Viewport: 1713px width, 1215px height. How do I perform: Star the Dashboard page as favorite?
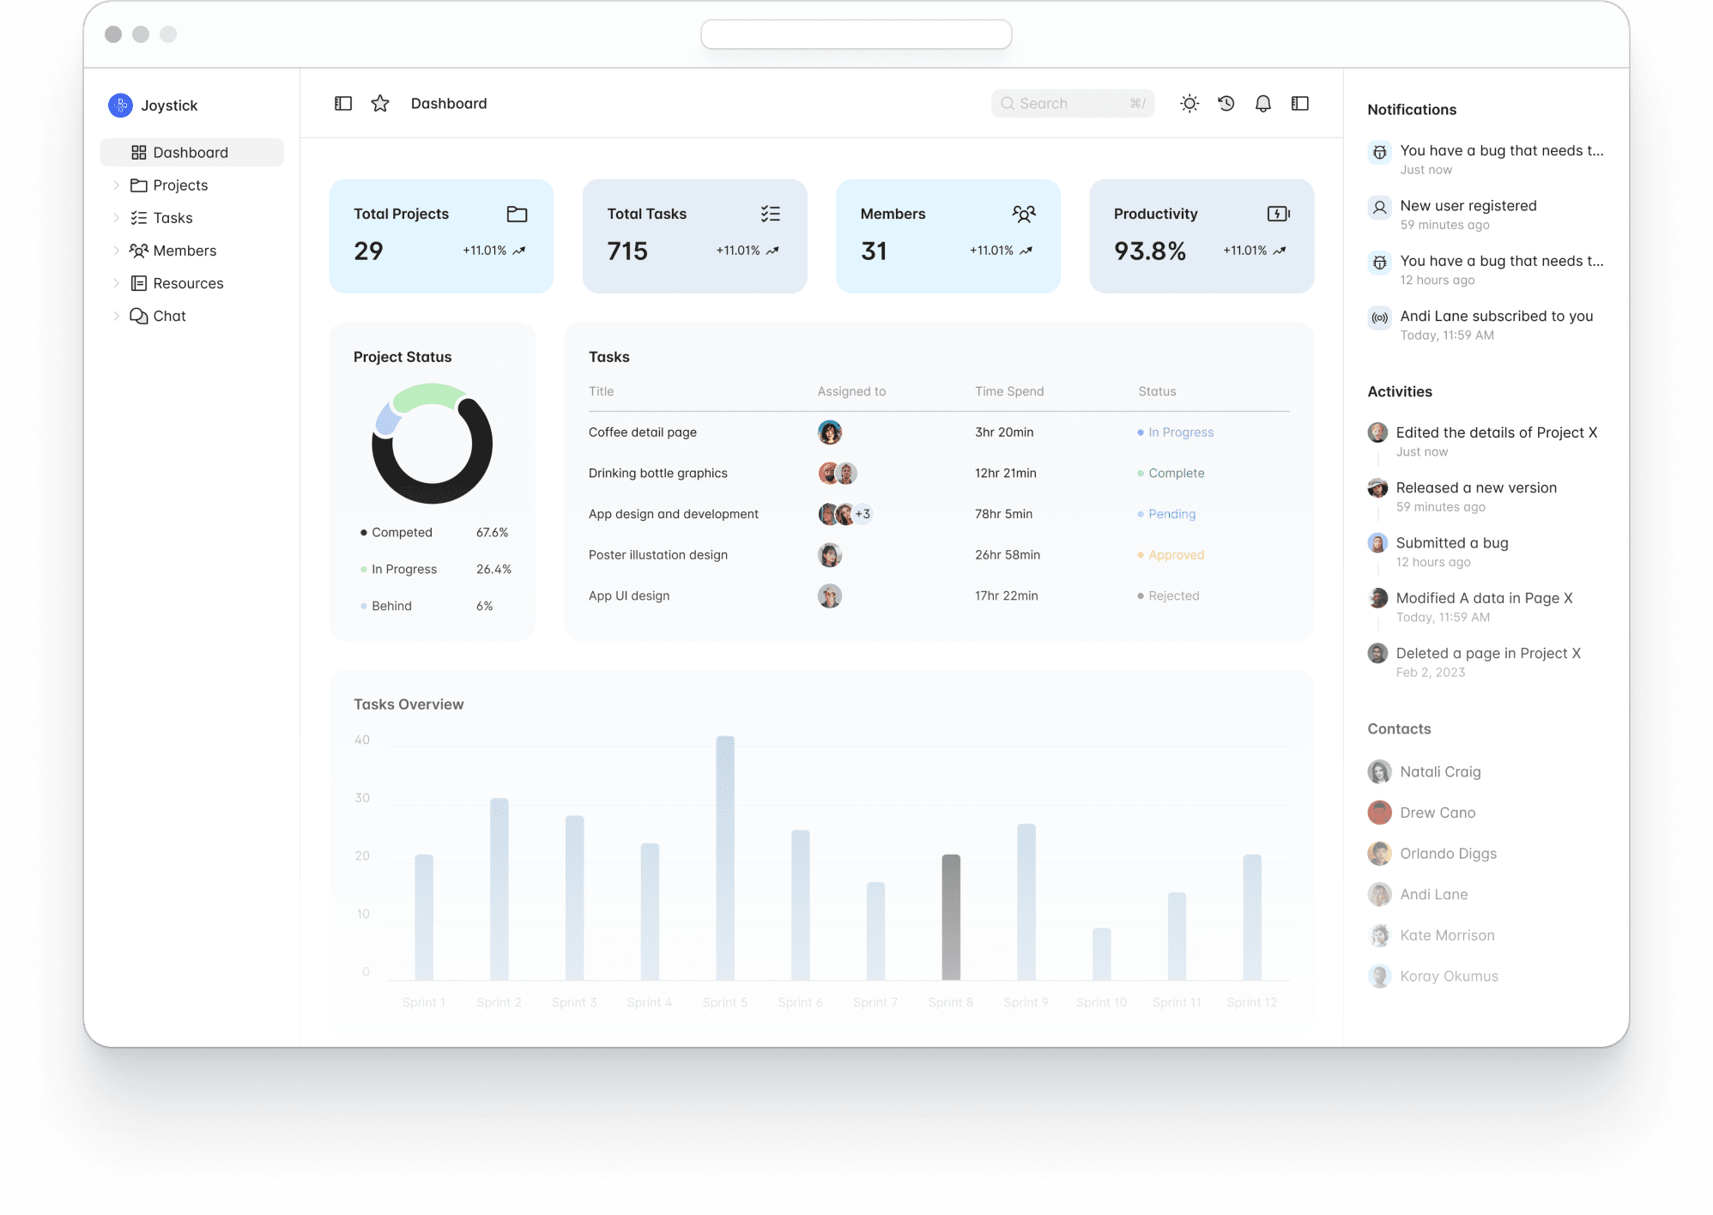click(380, 104)
